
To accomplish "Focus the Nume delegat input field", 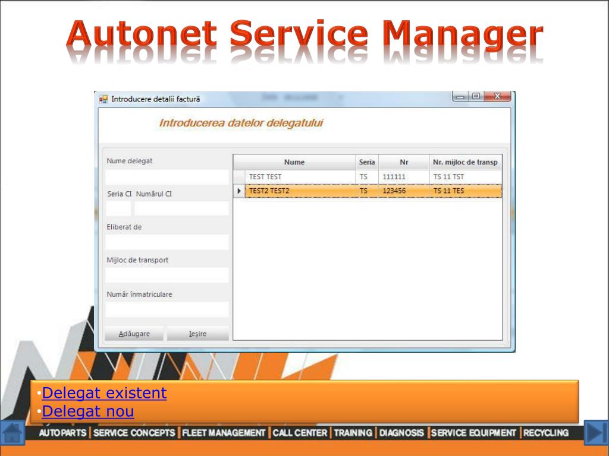I will point(167,177).
